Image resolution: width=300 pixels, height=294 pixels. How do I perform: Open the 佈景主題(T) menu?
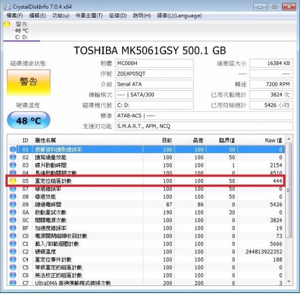(x=89, y=16)
